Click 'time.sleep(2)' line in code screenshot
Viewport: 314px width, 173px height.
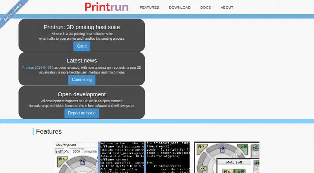158,146
